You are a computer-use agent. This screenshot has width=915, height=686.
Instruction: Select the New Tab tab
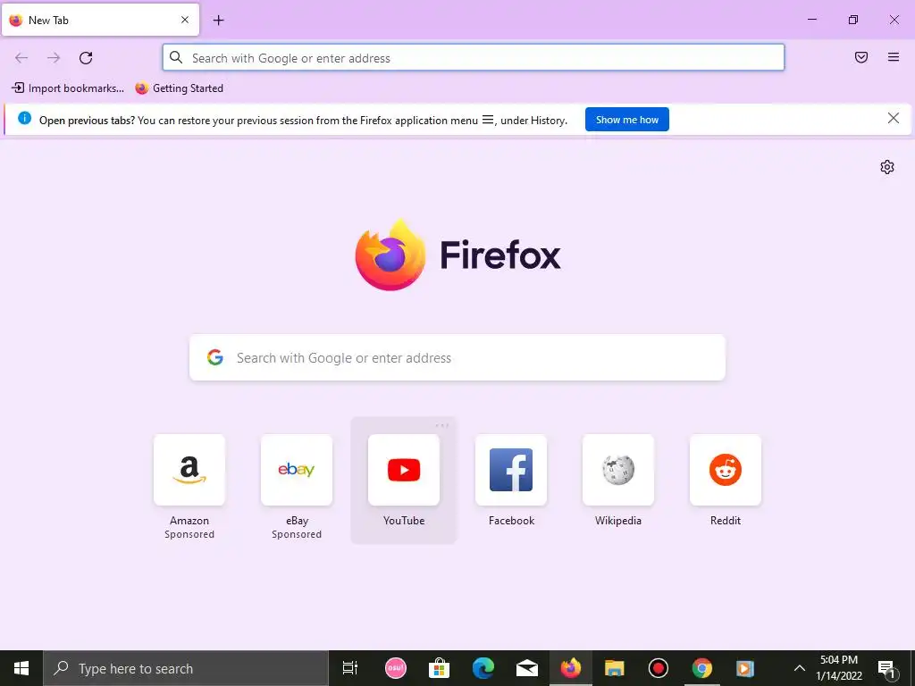100,20
